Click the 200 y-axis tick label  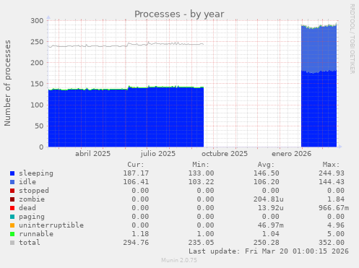(37, 63)
